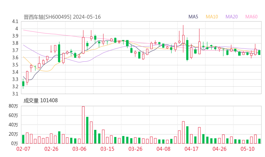Viewport: 265px width, 157px height.
Task: Click the tallest volume bar near 03-06
Action: click(x=83, y=125)
